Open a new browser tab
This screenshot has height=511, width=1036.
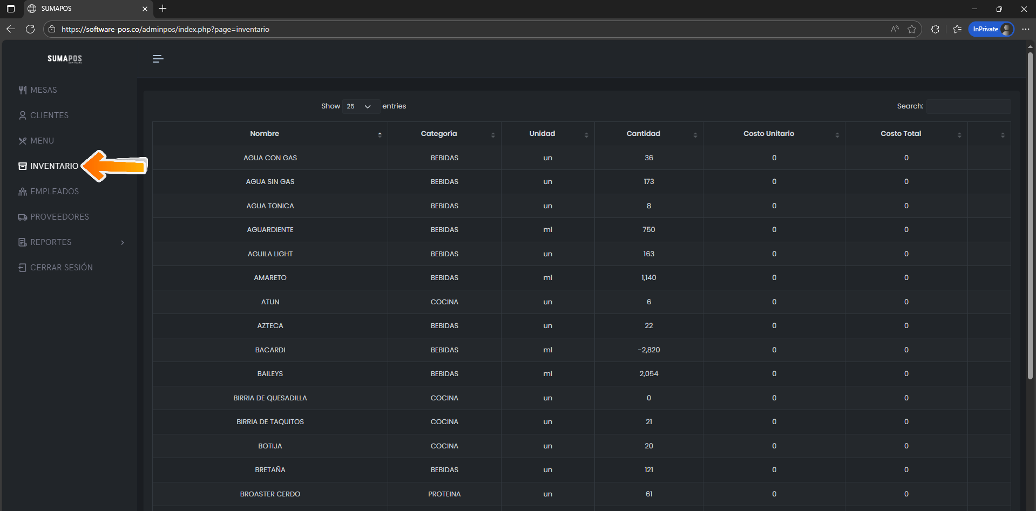[162, 9]
